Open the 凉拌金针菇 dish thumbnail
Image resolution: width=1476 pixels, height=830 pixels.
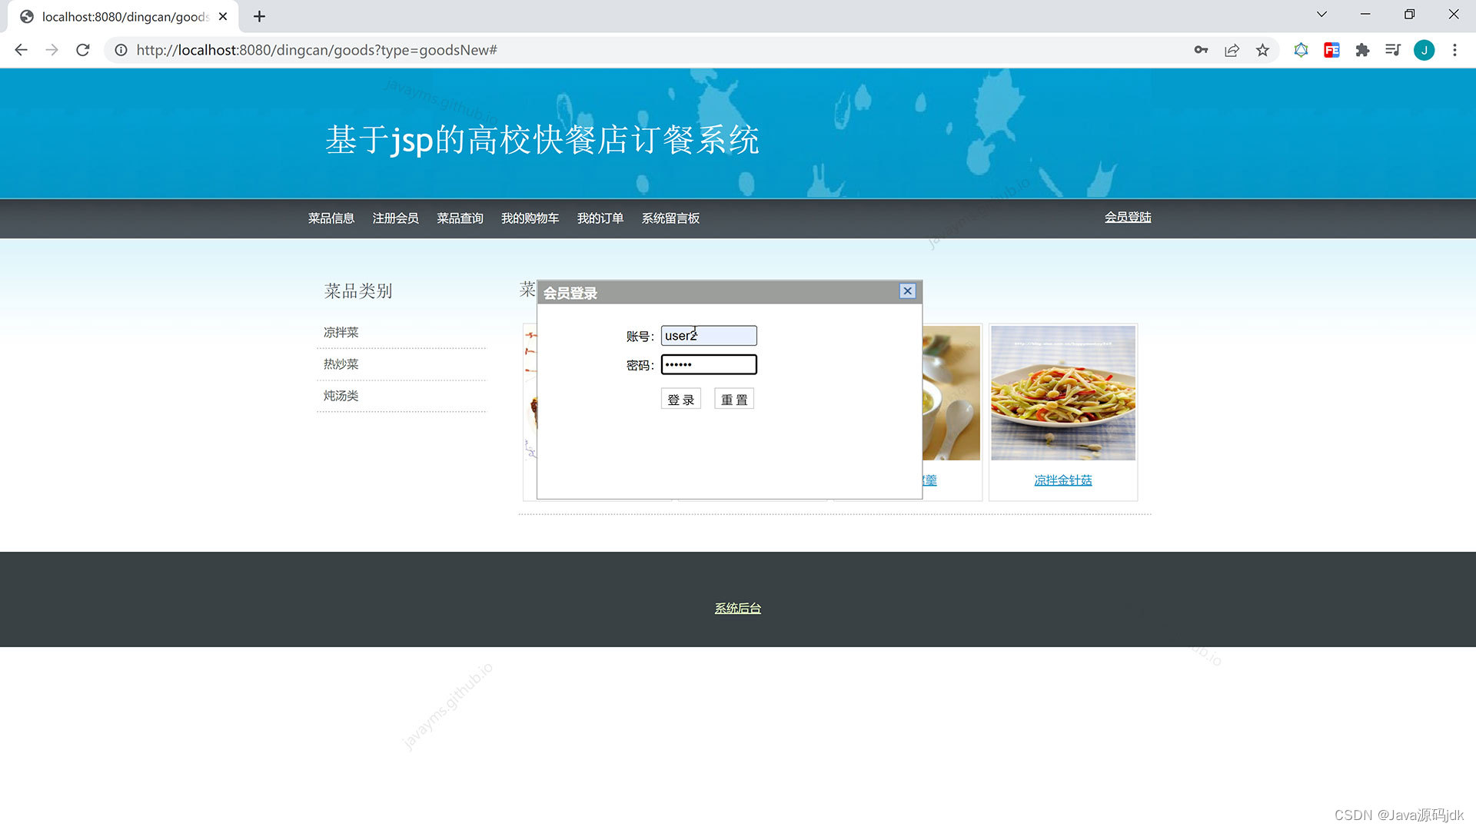coord(1062,393)
